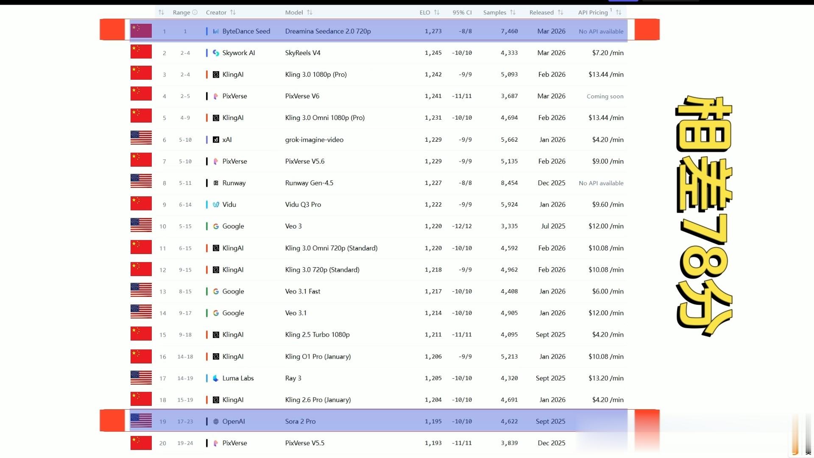Click Sora 2 Pro model name

300,422
